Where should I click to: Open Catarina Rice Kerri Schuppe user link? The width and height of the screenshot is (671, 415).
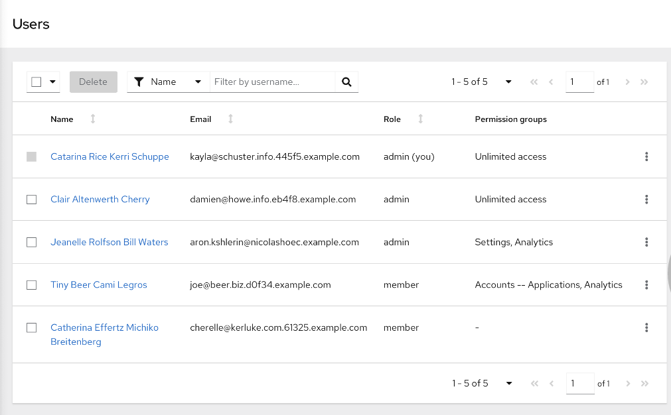110,157
